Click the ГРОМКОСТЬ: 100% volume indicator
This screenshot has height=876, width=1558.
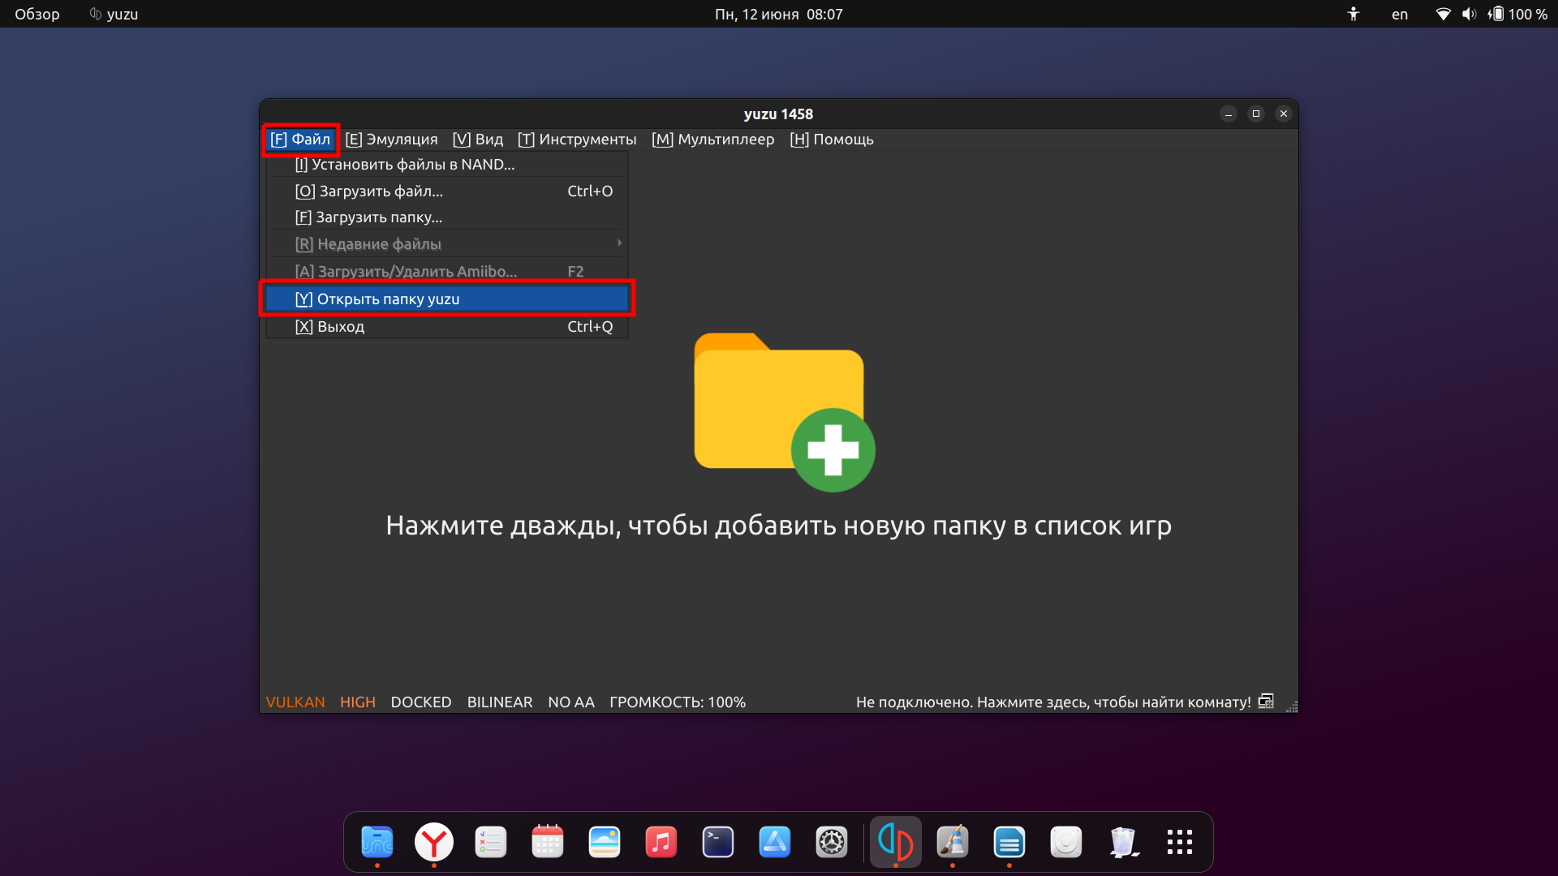click(x=678, y=702)
